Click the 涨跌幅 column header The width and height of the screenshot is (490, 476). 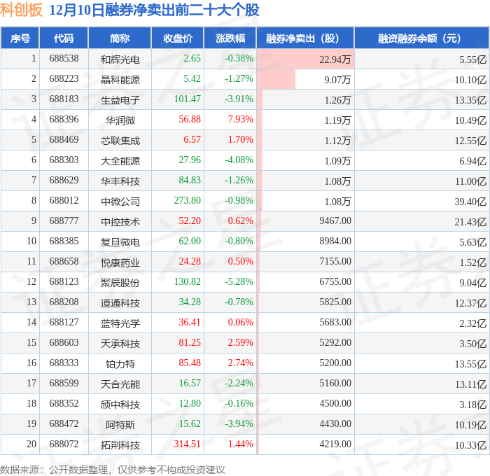pos(230,38)
